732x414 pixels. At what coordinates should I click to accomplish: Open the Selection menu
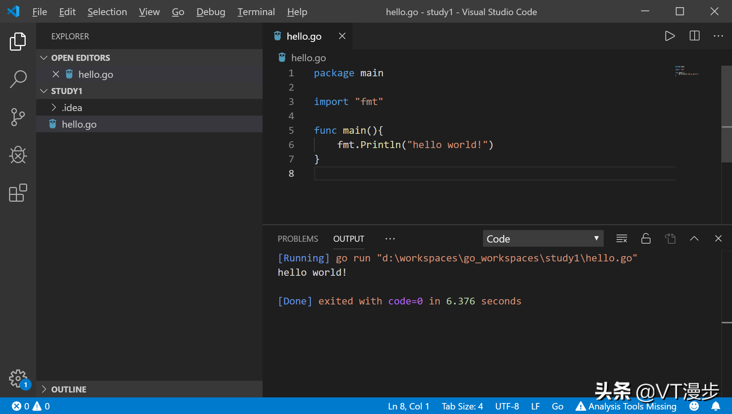[107, 12]
